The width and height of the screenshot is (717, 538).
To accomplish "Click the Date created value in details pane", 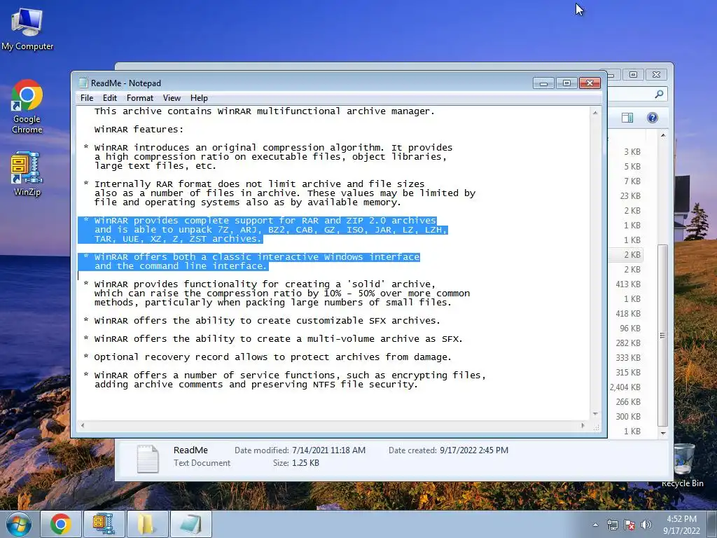I will click(474, 450).
